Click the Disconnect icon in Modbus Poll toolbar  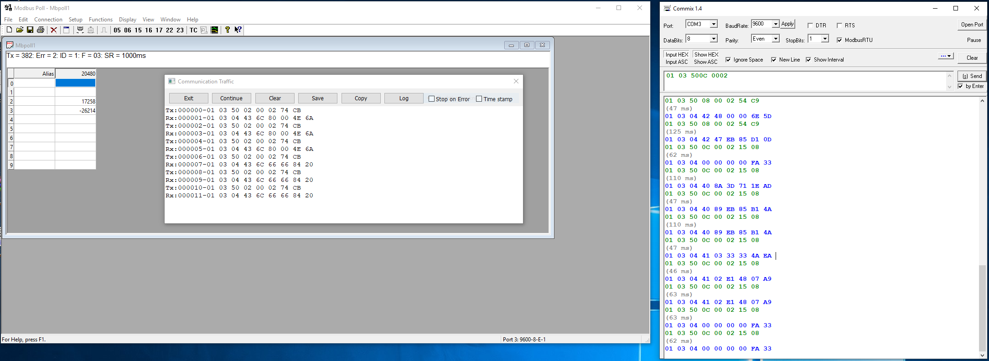pos(91,30)
